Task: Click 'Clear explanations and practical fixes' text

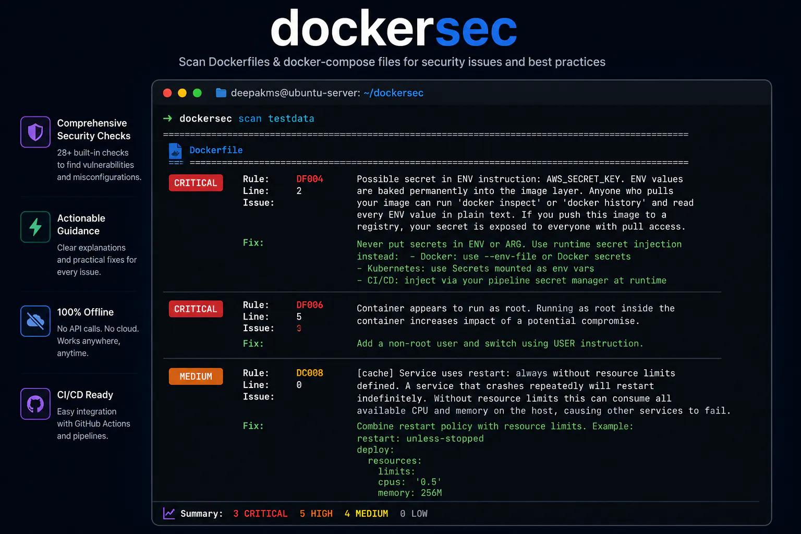Action: coord(97,260)
